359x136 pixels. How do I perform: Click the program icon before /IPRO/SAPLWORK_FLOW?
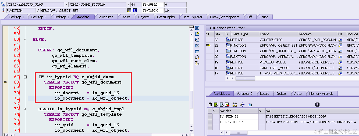pyautogui.click(x=3, y=5)
